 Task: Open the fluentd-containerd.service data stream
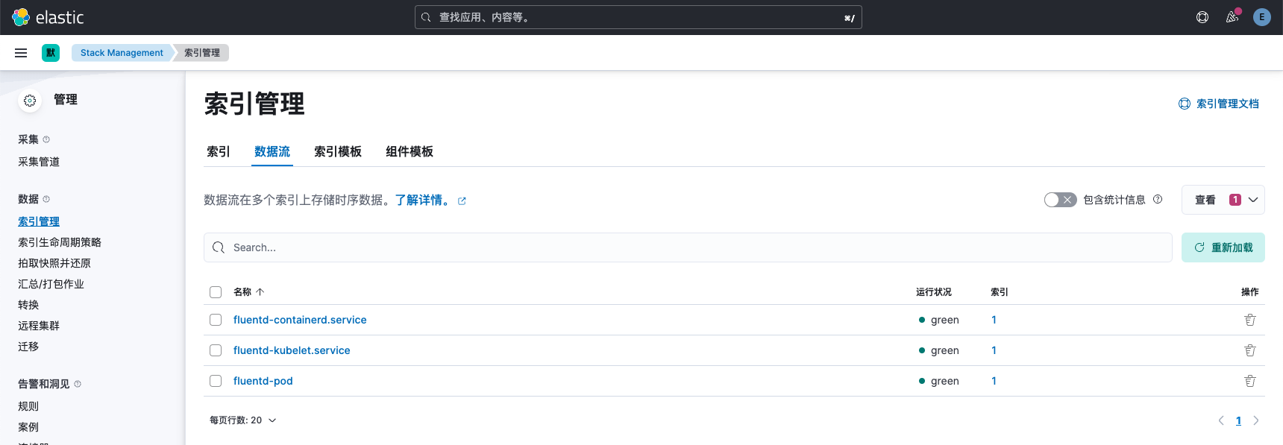pyautogui.click(x=300, y=320)
